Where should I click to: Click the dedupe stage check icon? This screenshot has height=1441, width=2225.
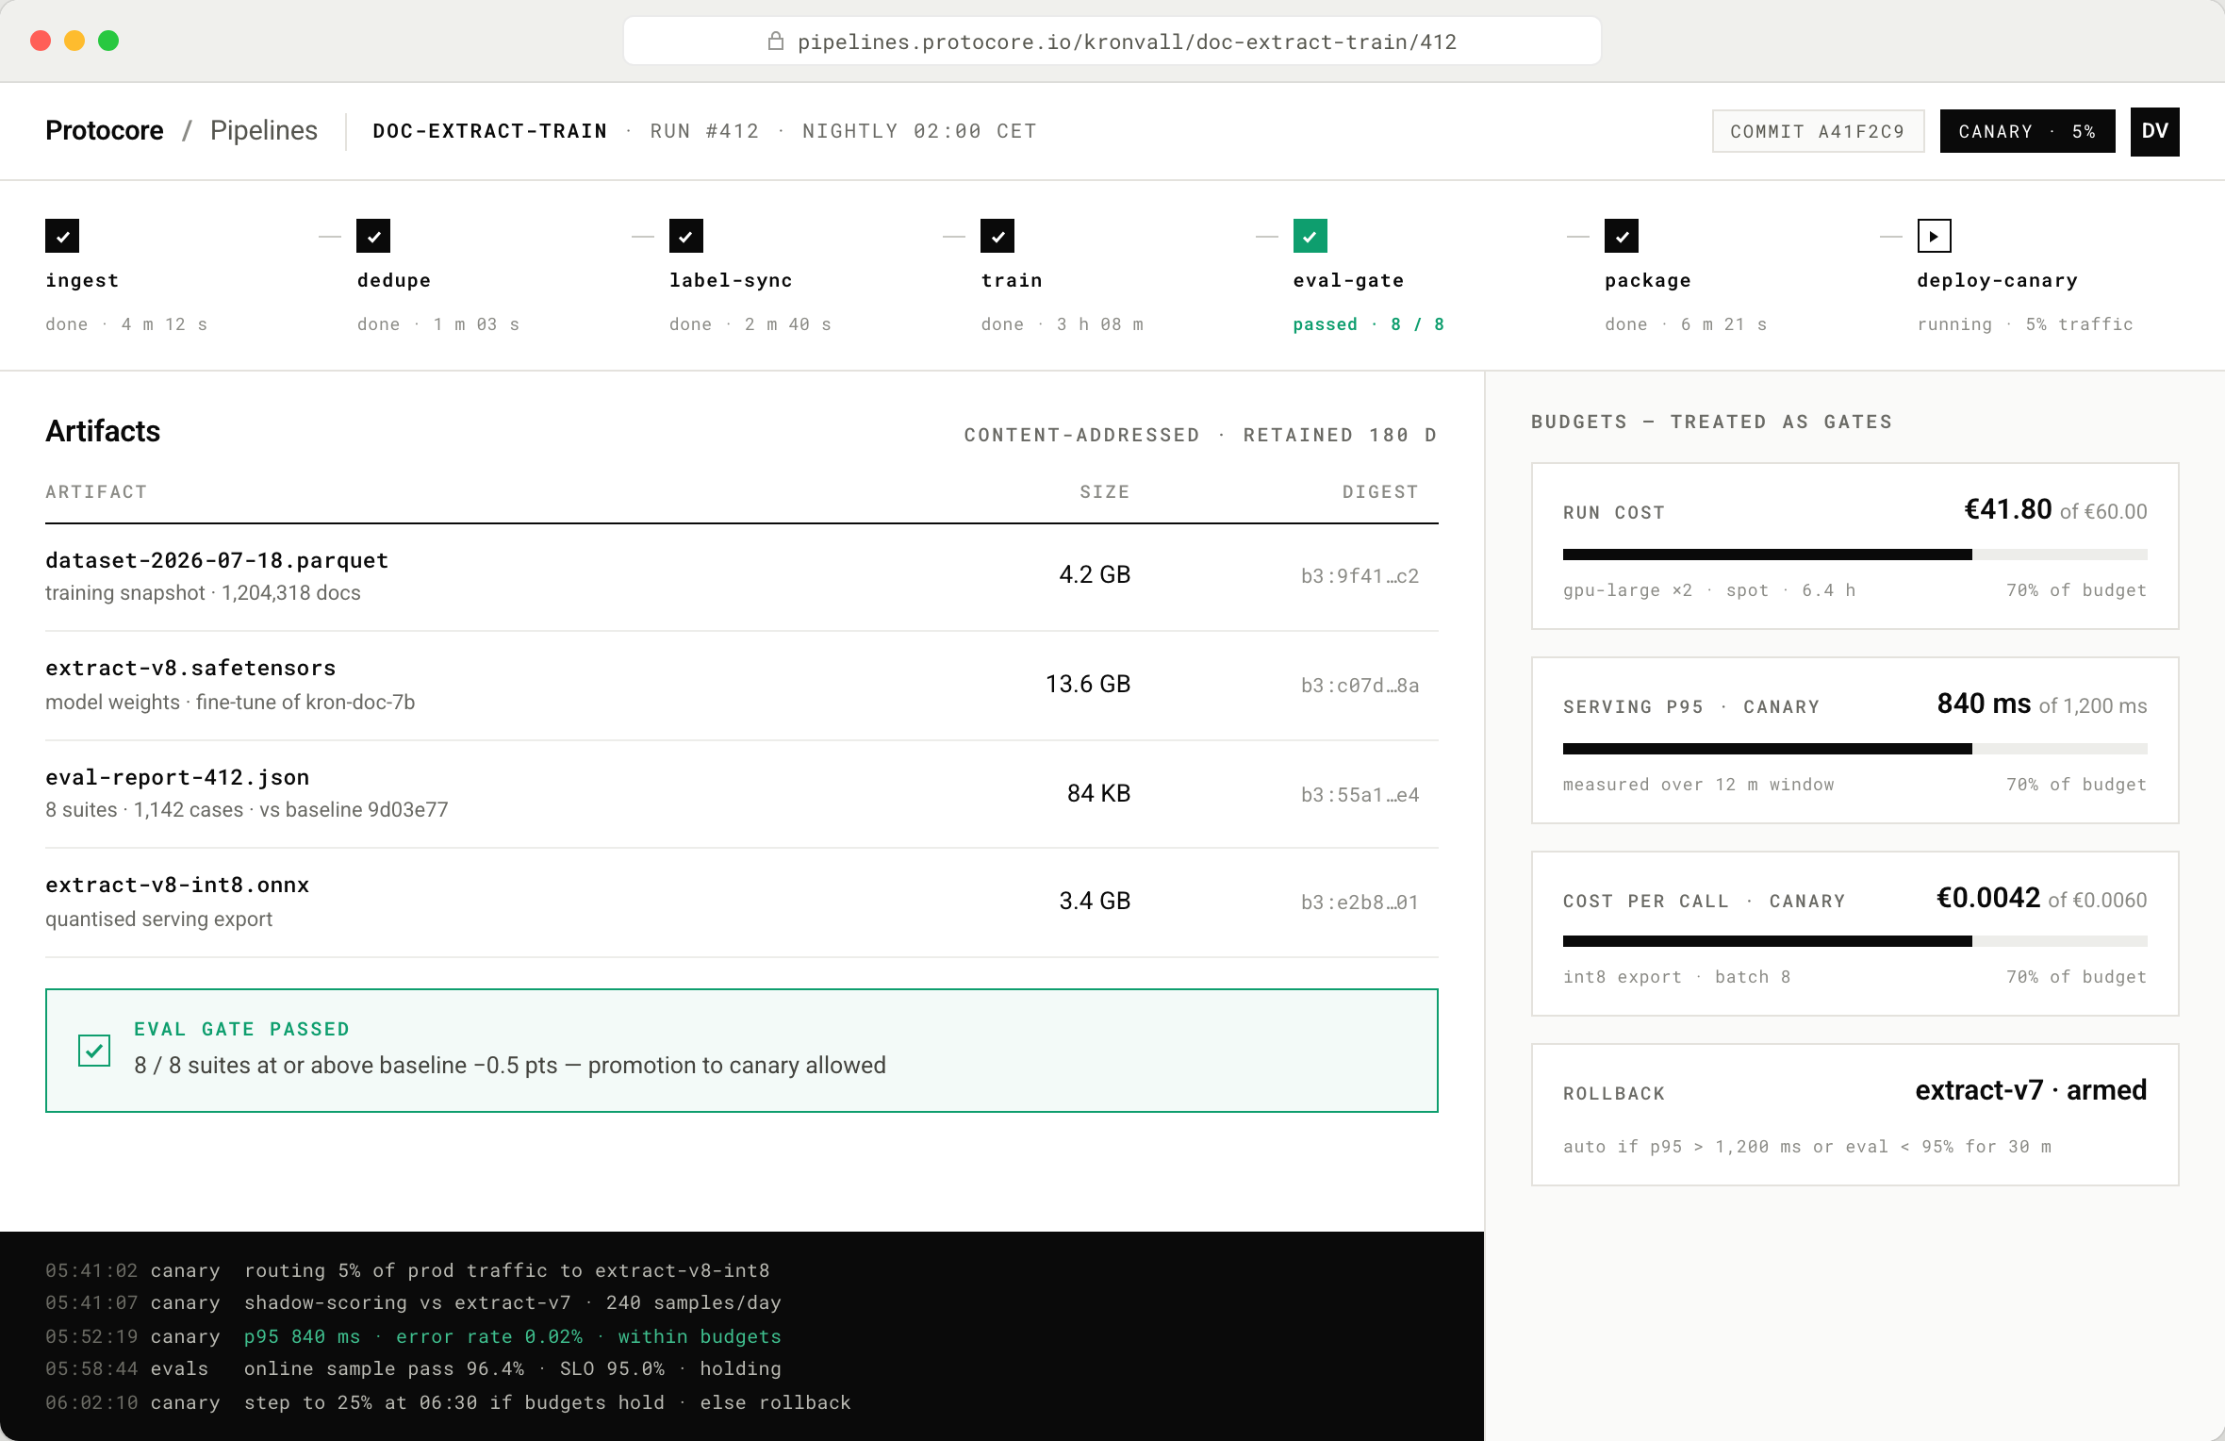[x=373, y=236]
